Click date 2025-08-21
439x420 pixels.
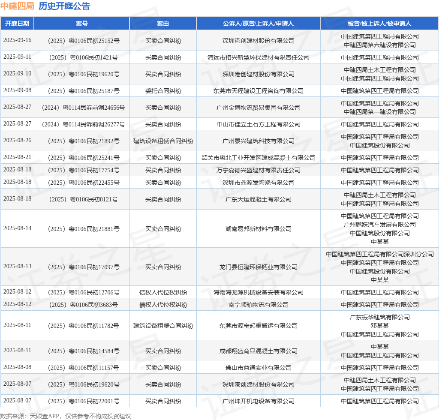click(x=17, y=157)
